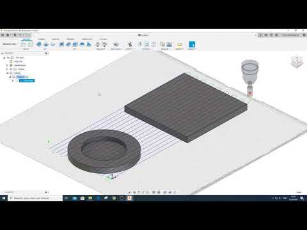
Task: Activate the blue Select tool icon
Action: point(192,44)
